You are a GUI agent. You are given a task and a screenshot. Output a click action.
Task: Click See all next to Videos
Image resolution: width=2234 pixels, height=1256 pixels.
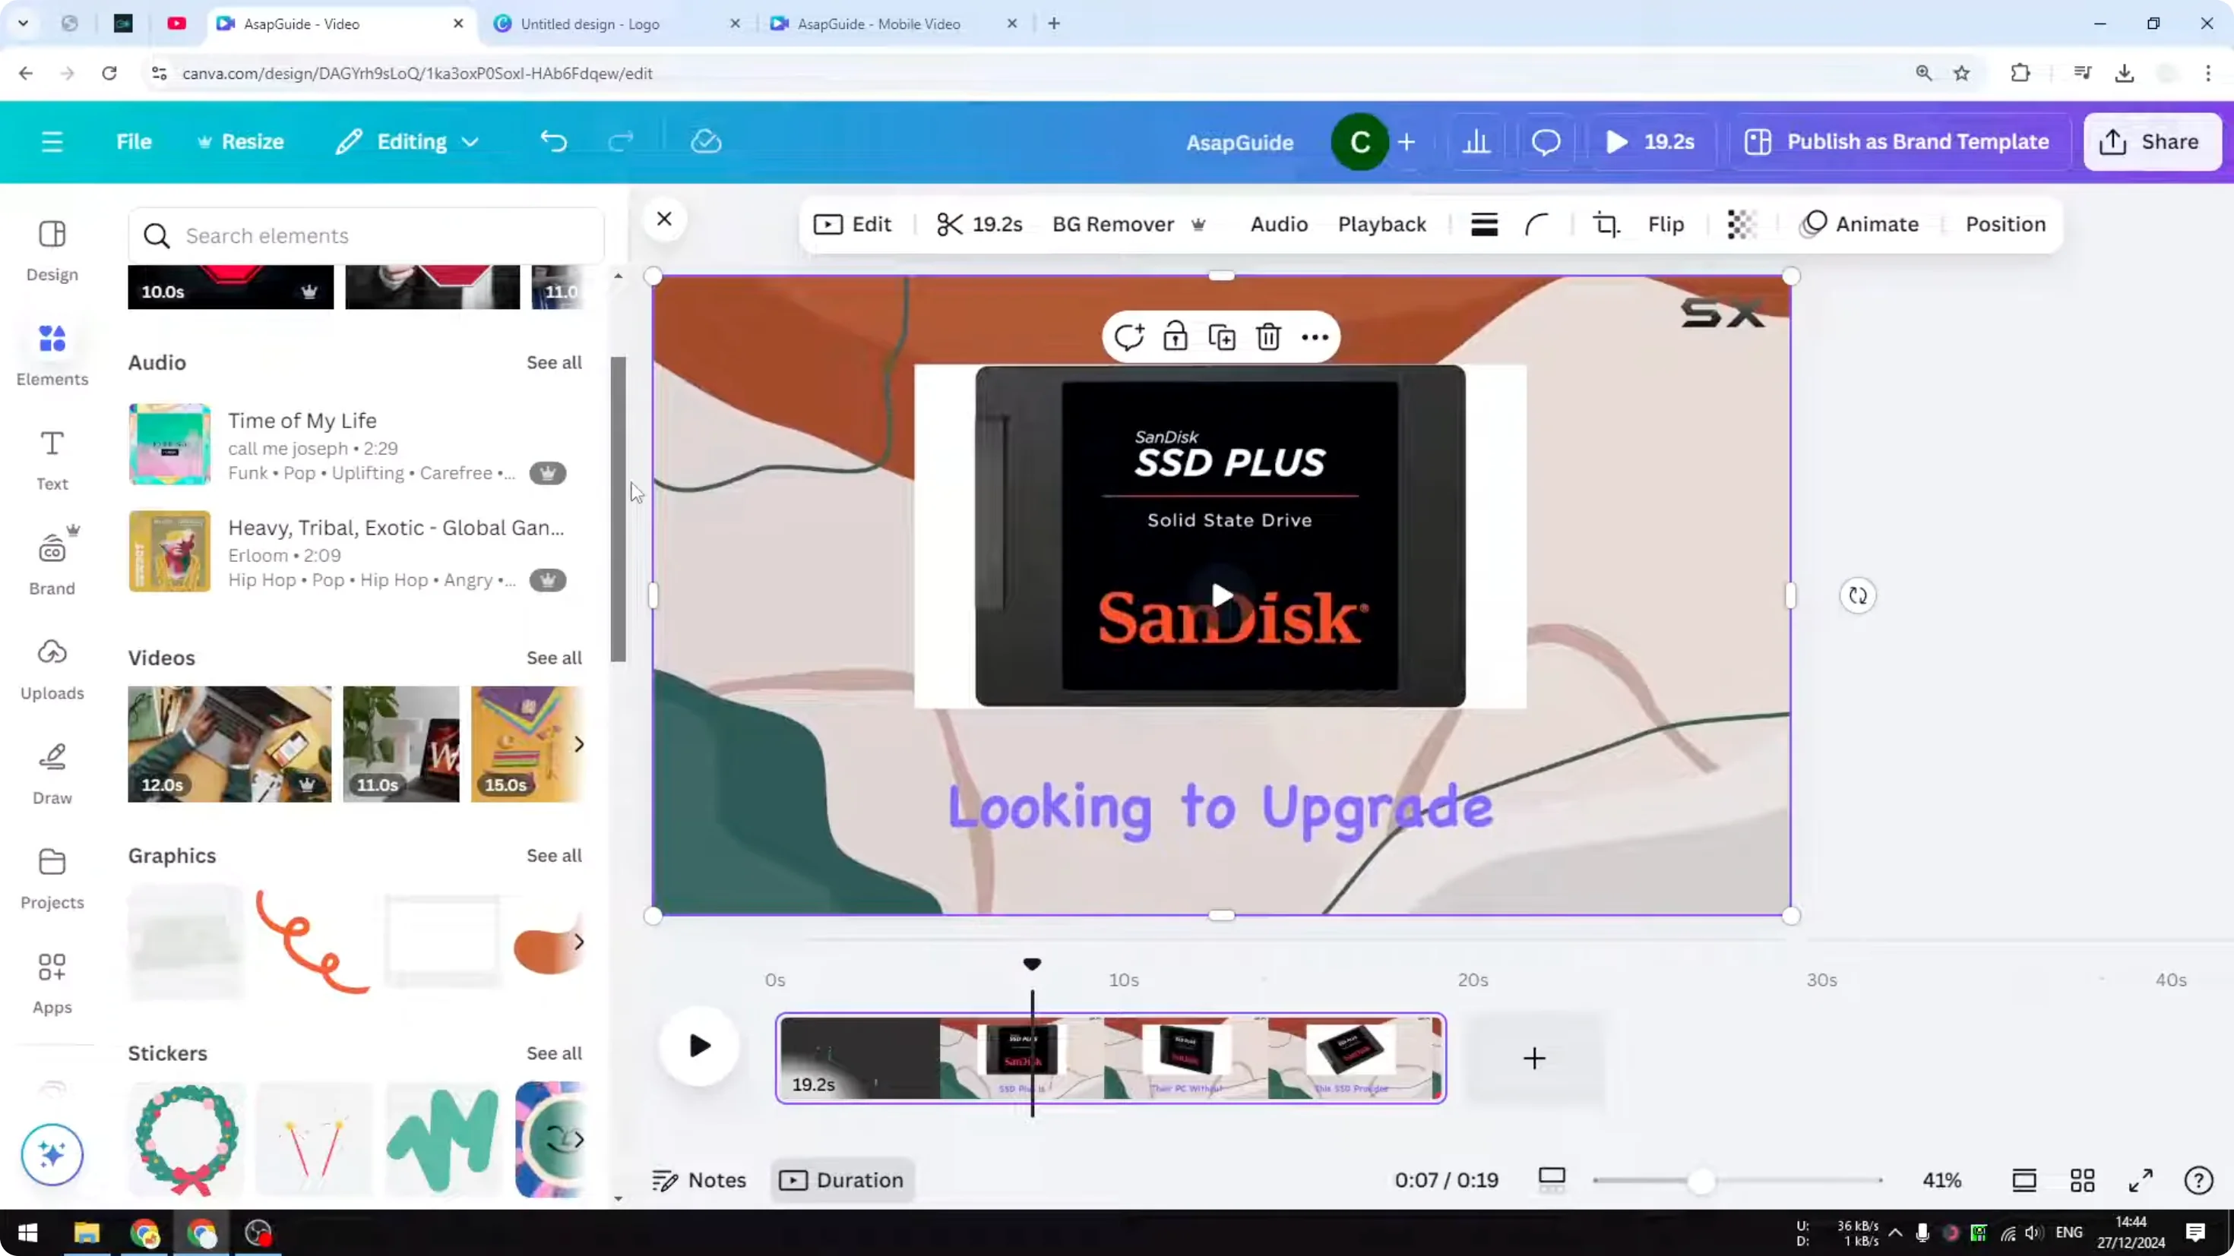(x=553, y=658)
